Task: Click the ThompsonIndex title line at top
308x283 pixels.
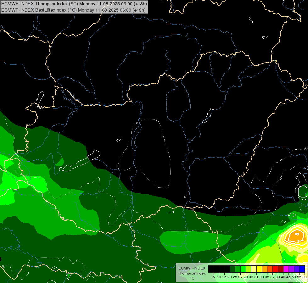Action: (x=74, y=4)
